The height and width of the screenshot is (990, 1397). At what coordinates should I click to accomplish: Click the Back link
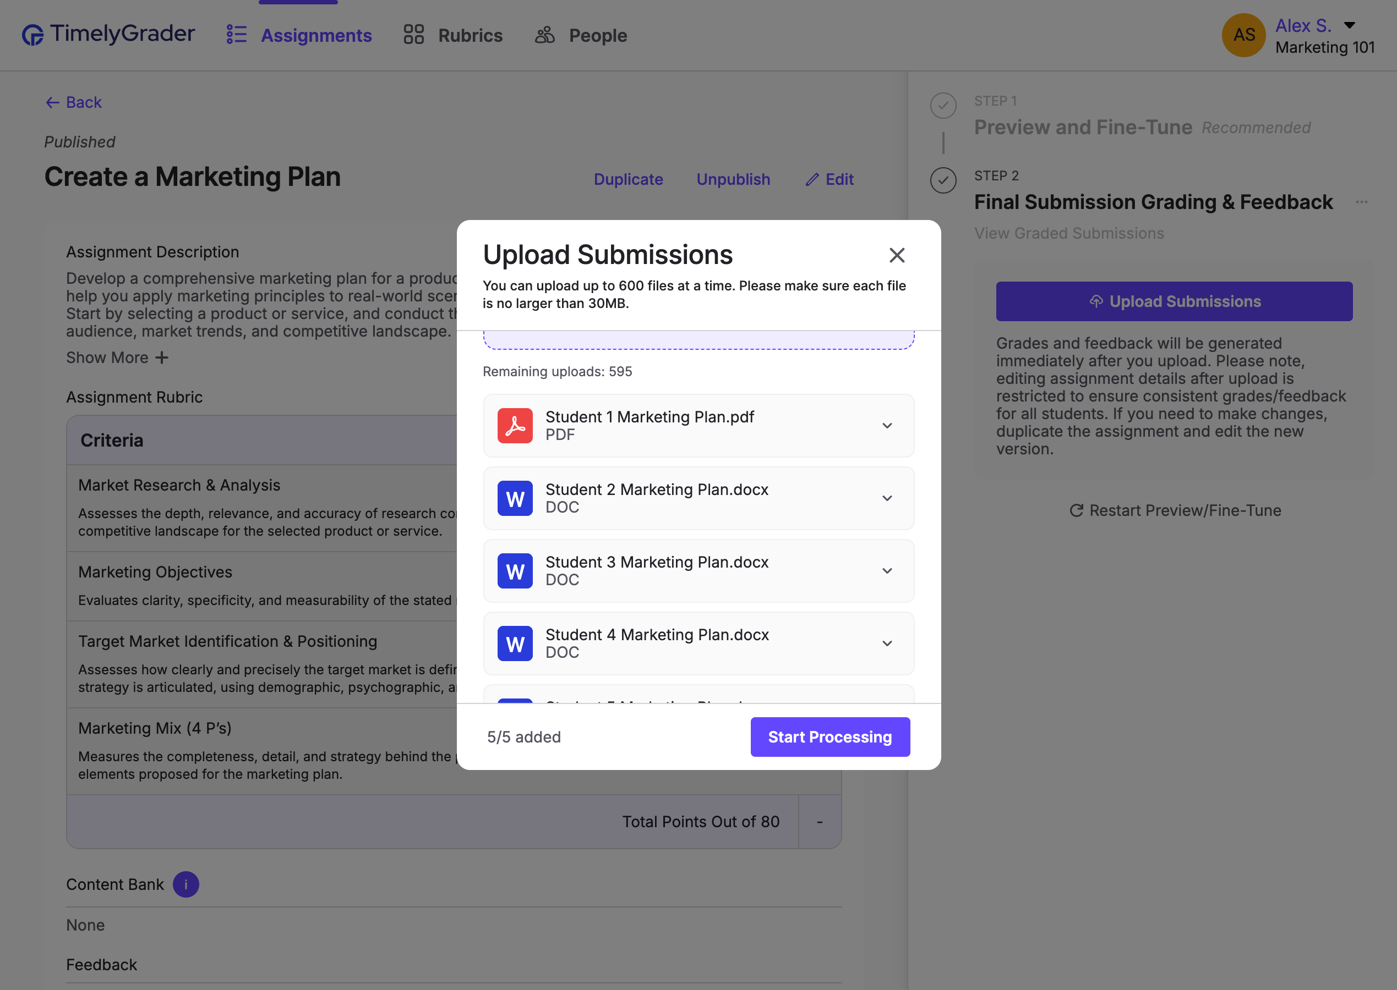click(74, 102)
